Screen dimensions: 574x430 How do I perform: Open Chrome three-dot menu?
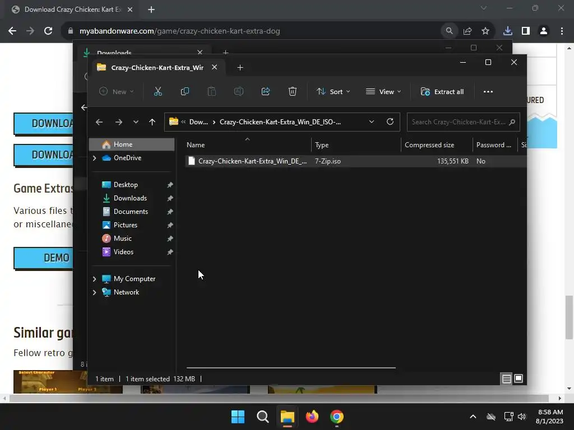coord(562,31)
